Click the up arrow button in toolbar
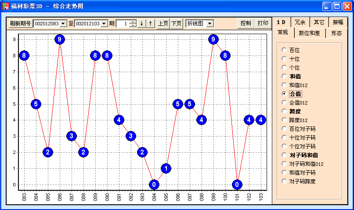Screen dimensions: 354x210 pyautogui.click(x=151, y=23)
